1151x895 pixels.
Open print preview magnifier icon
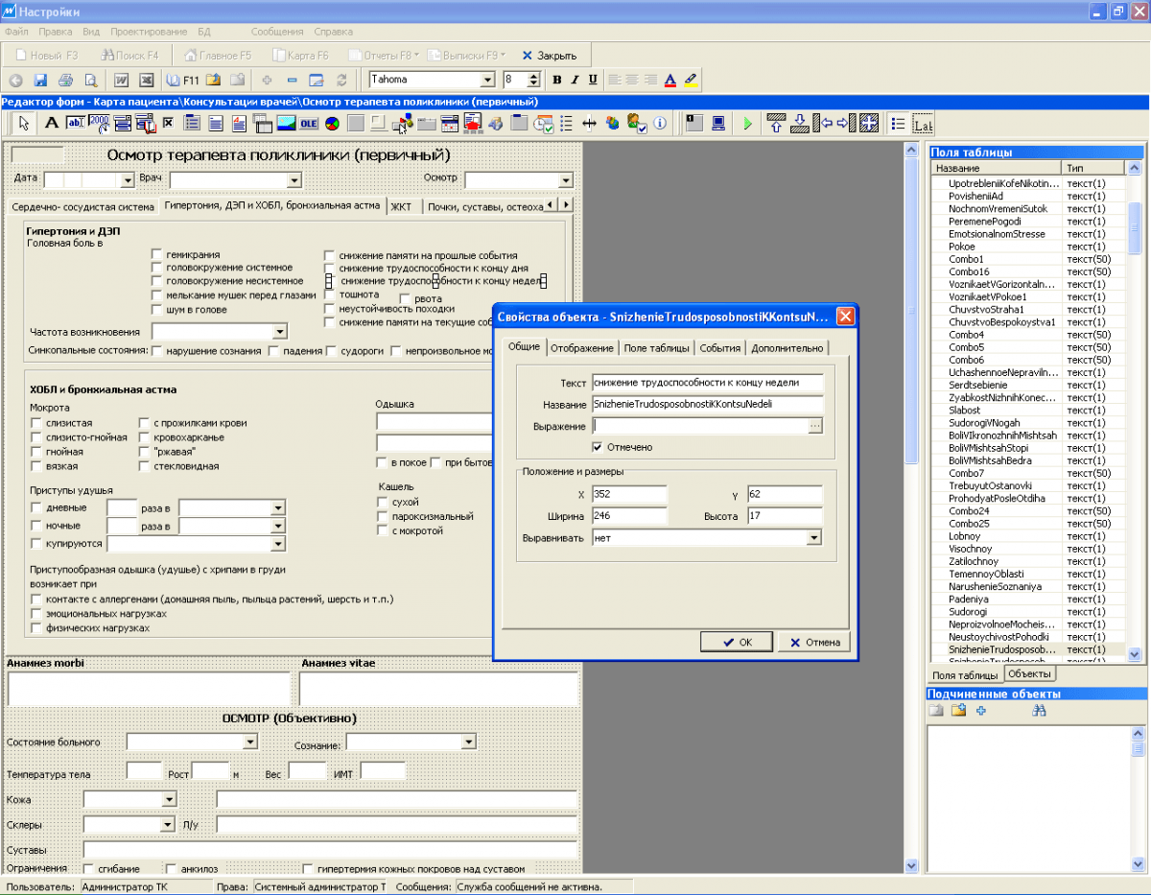(90, 81)
